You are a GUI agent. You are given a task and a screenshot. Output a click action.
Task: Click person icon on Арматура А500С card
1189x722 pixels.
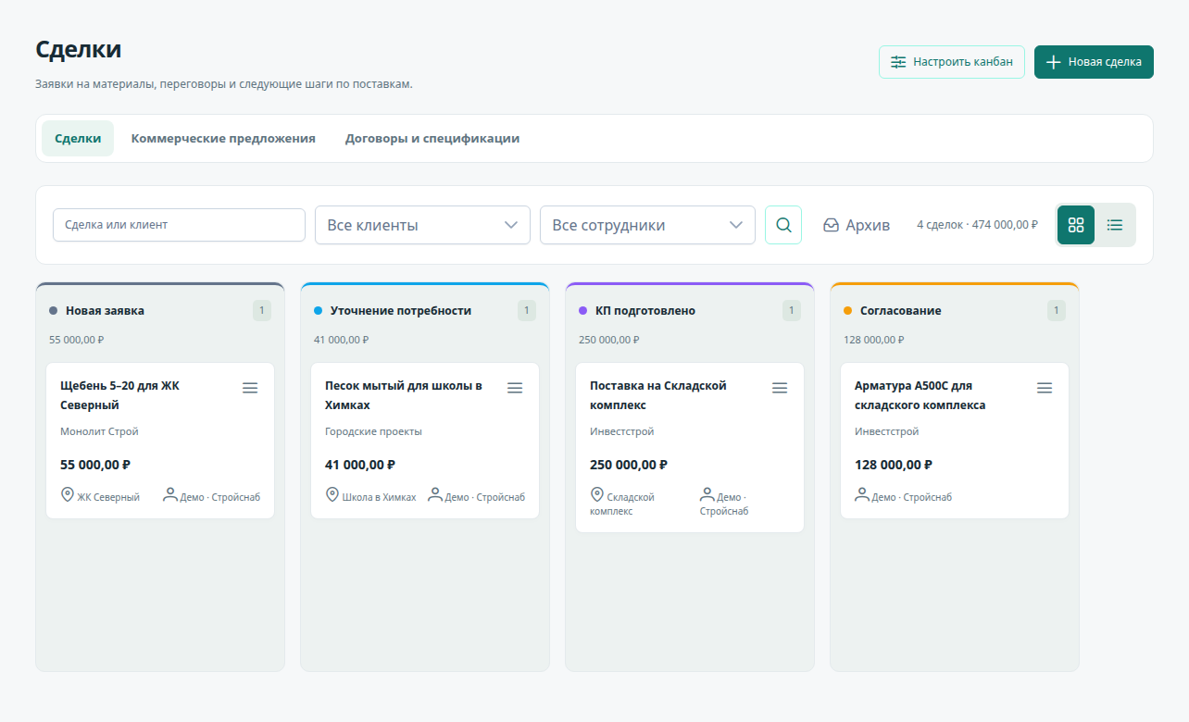pyautogui.click(x=862, y=495)
